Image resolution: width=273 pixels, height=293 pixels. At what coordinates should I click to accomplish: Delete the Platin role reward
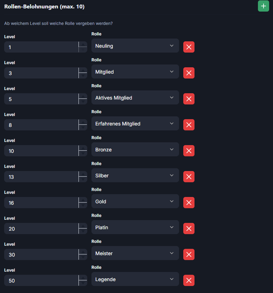pos(189,229)
